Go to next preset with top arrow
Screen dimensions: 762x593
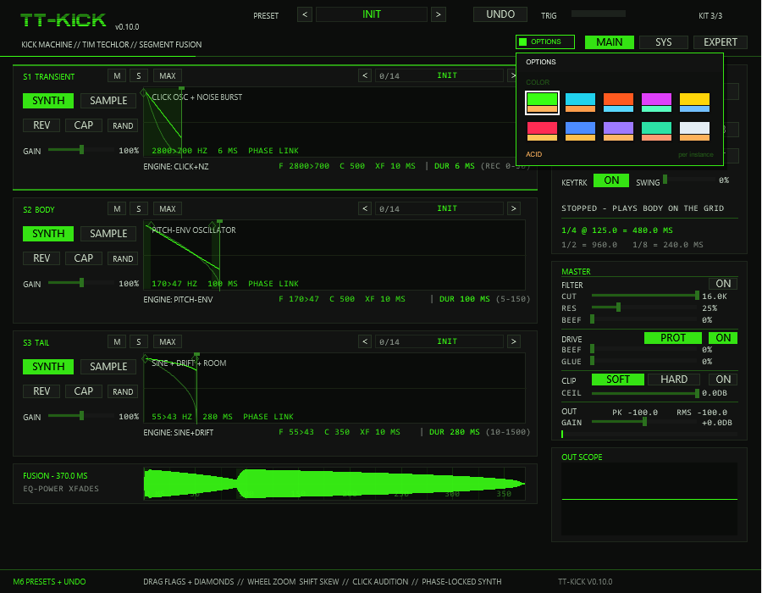(x=439, y=14)
